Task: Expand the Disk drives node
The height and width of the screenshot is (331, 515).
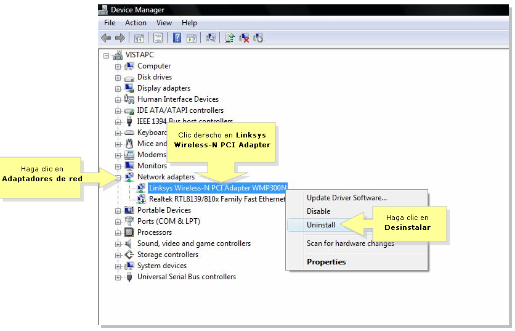Action: point(118,78)
